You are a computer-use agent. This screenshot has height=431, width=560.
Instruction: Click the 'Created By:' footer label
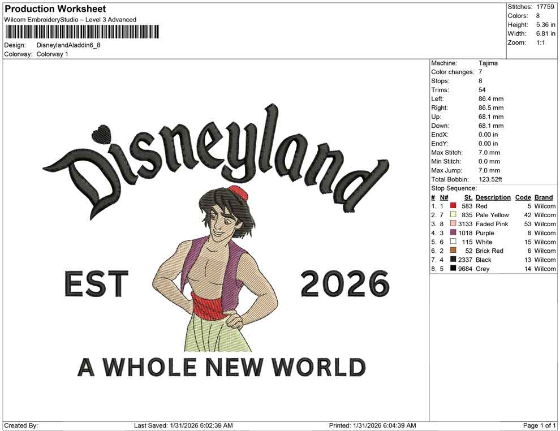(x=21, y=426)
